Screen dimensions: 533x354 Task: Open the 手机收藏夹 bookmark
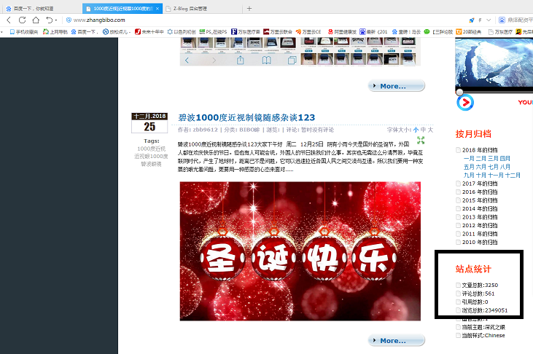[x=23, y=32]
